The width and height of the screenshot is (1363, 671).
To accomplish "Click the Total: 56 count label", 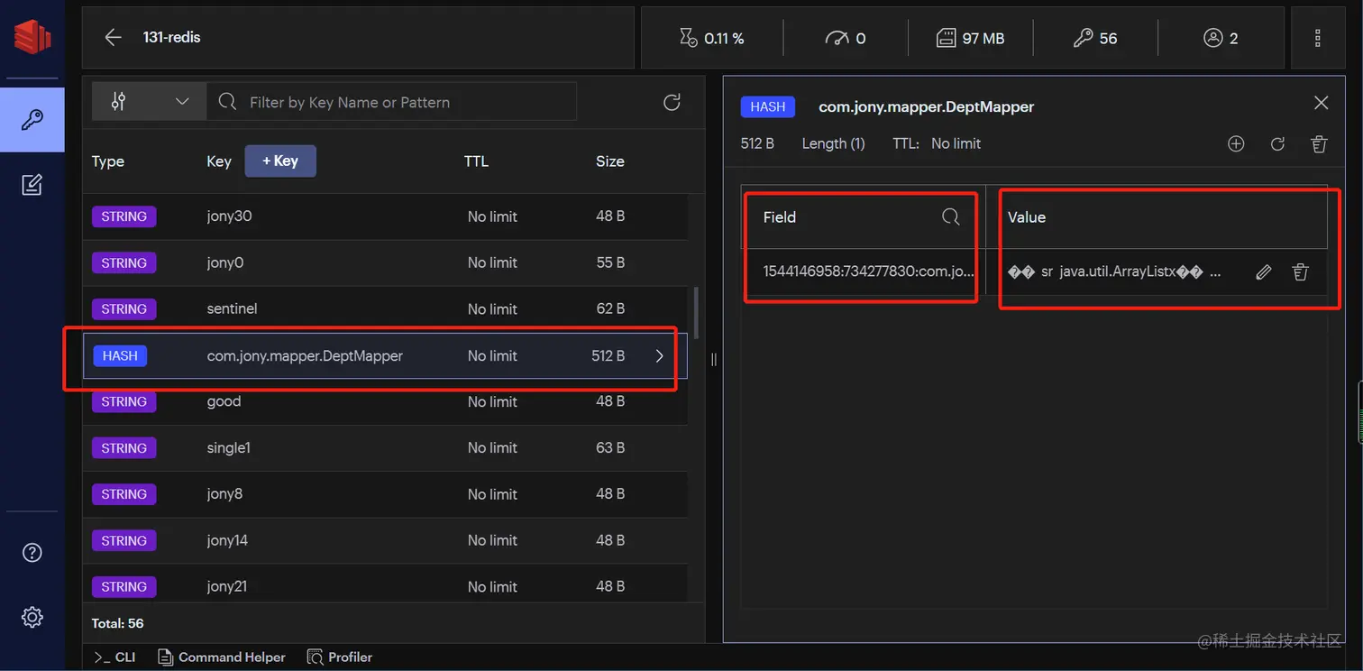I will [x=117, y=623].
